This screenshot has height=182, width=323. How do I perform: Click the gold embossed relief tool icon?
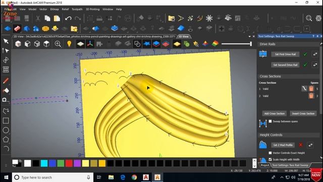click(x=45, y=28)
